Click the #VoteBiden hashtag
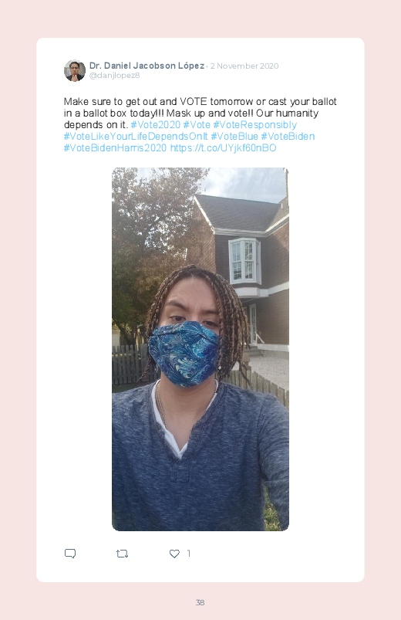The height and width of the screenshot is (620, 401). (288, 136)
